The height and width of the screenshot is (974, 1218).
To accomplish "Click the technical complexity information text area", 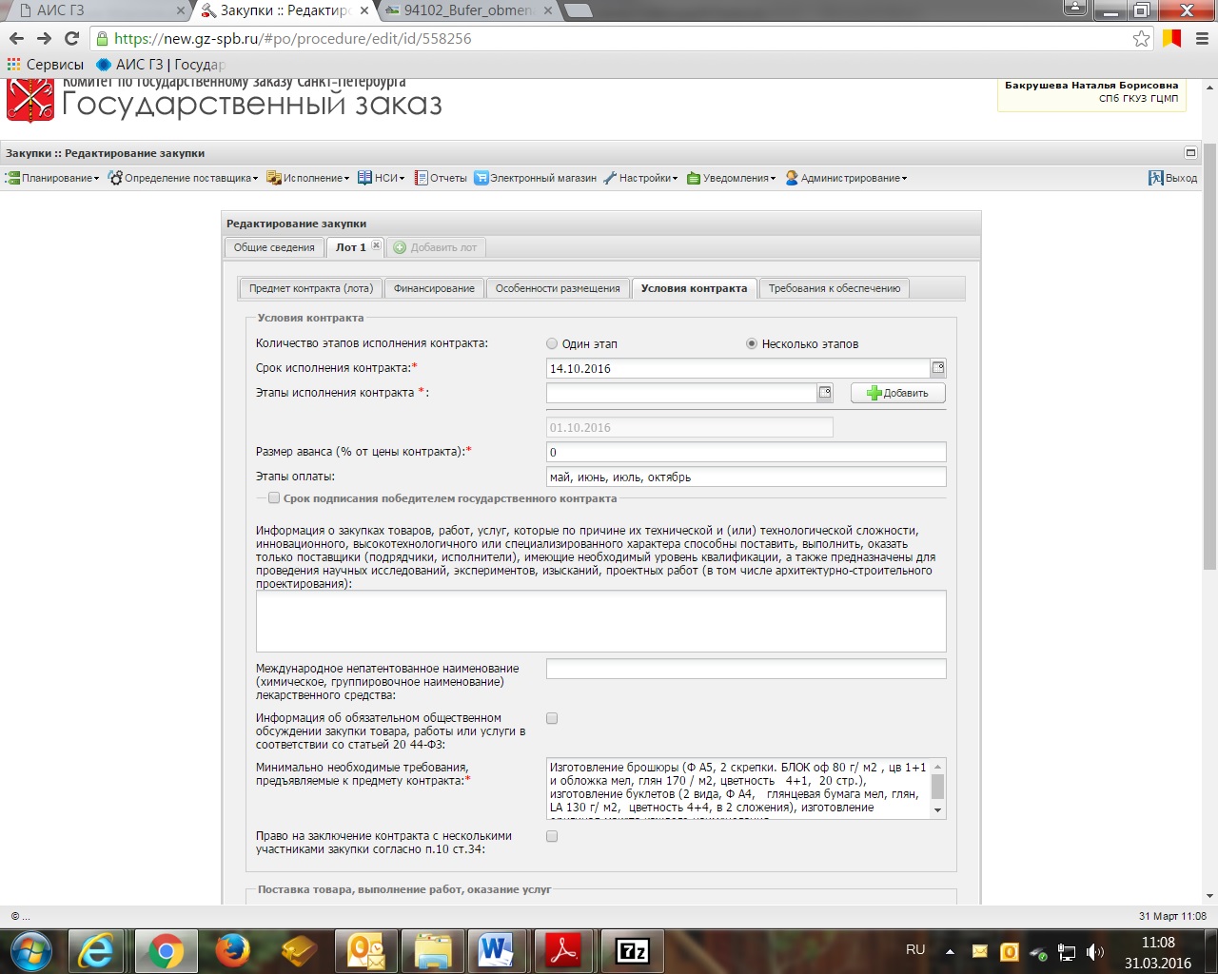I will (600, 621).
